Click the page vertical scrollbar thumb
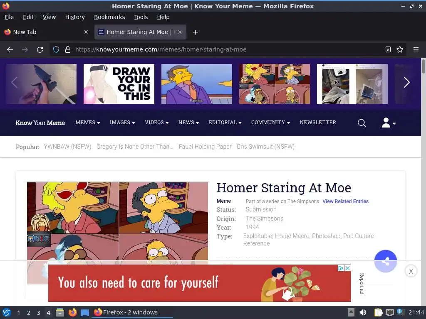Viewport: 426px width, 319px height. pyautogui.click(x=423, y=66)
